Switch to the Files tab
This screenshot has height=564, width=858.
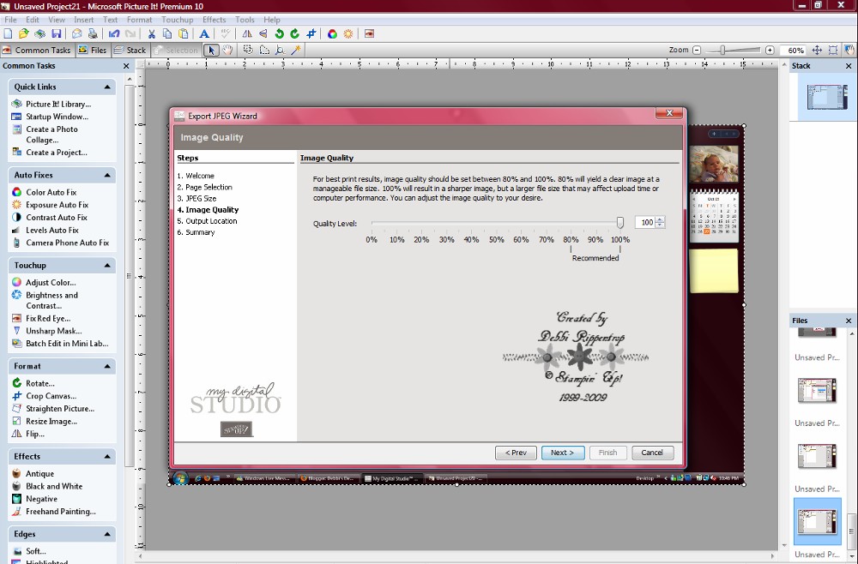pyautogui.click(x=93, y=51)
